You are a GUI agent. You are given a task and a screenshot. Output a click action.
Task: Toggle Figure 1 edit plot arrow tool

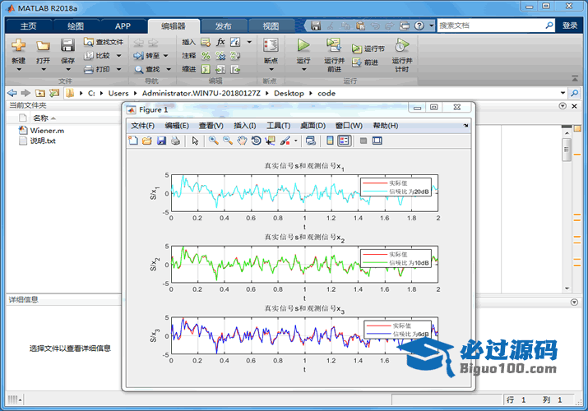195,141
